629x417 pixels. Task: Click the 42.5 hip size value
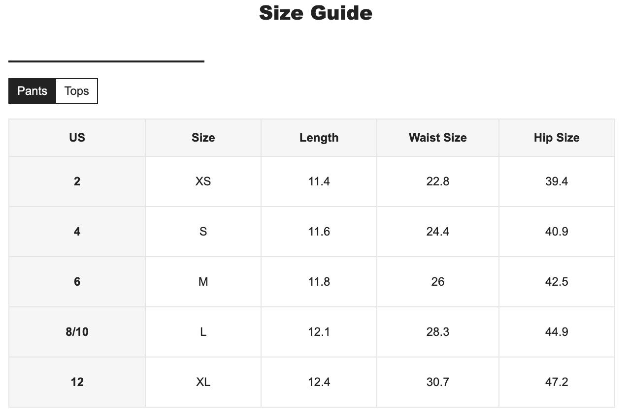click(x=557, y=282)
